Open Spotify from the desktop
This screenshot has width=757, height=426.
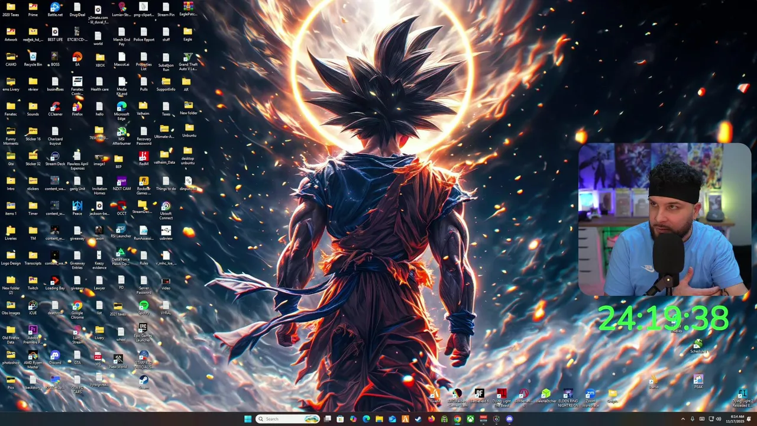tap(144, 308)
